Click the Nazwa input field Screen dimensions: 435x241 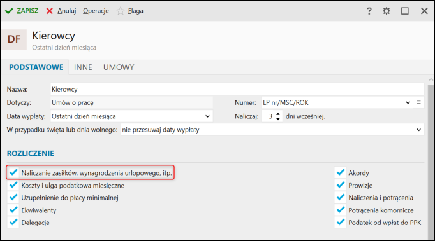(x=237, y=90)
